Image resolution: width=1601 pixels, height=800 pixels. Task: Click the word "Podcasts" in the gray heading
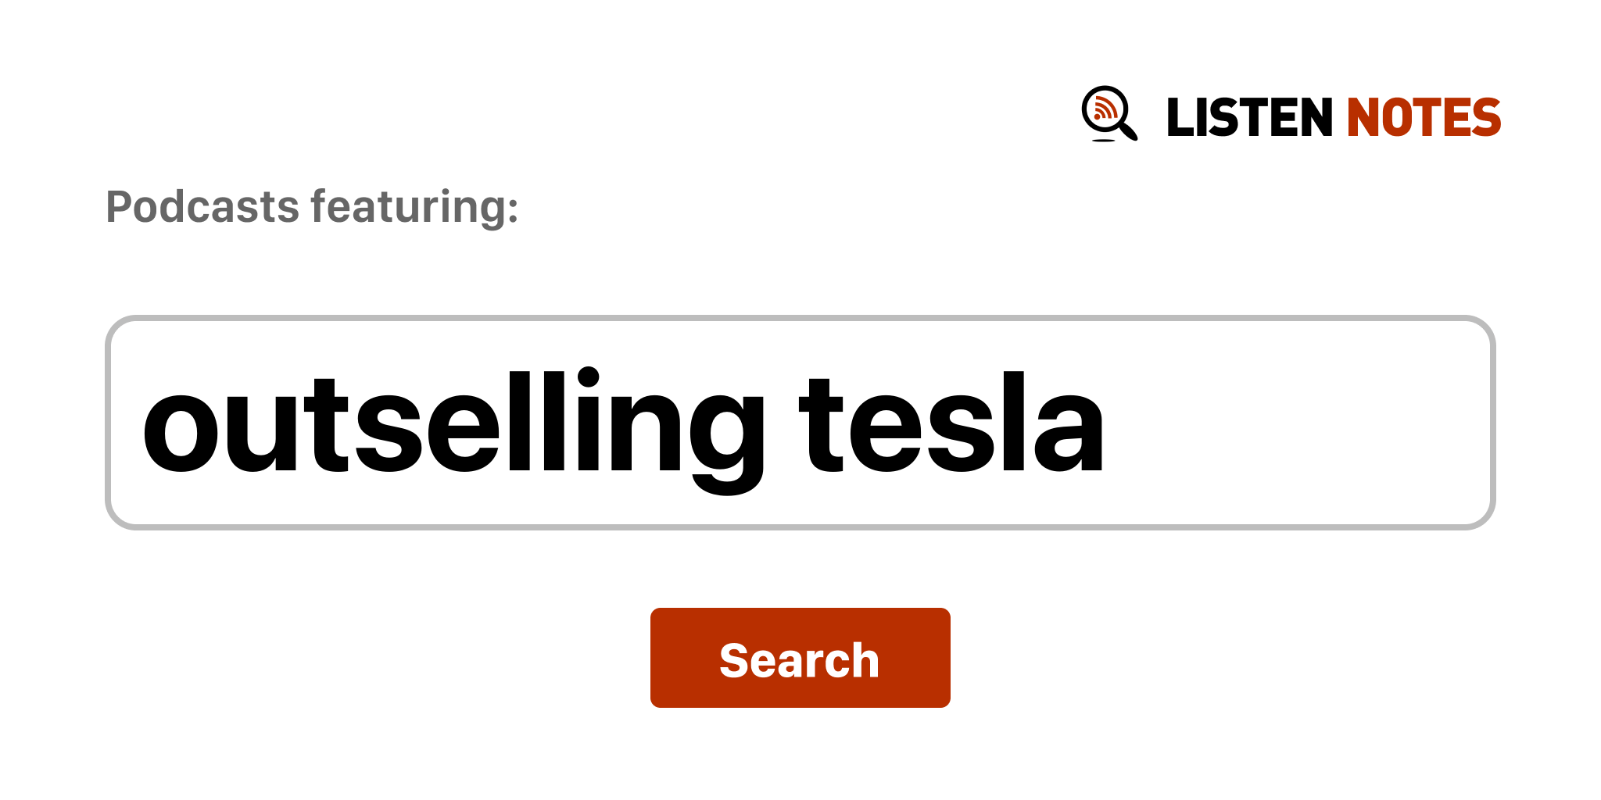click(202, 207)
